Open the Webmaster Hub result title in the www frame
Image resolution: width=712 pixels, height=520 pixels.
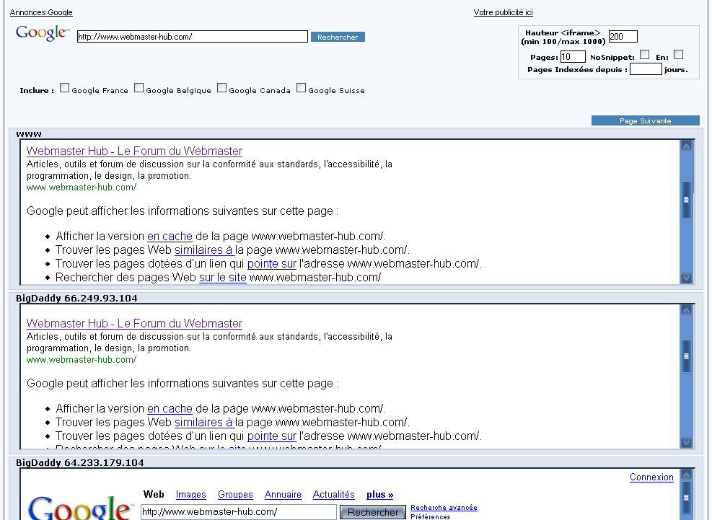[x=134, y=151]
